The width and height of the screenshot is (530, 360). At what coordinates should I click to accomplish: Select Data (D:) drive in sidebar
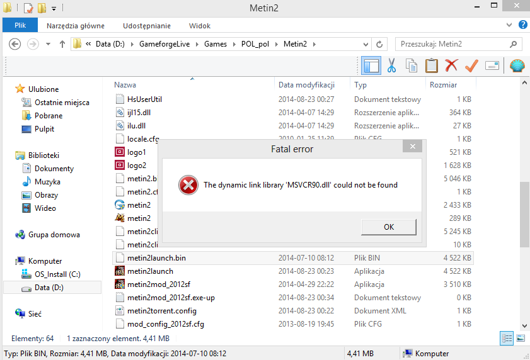coord(52,288)
